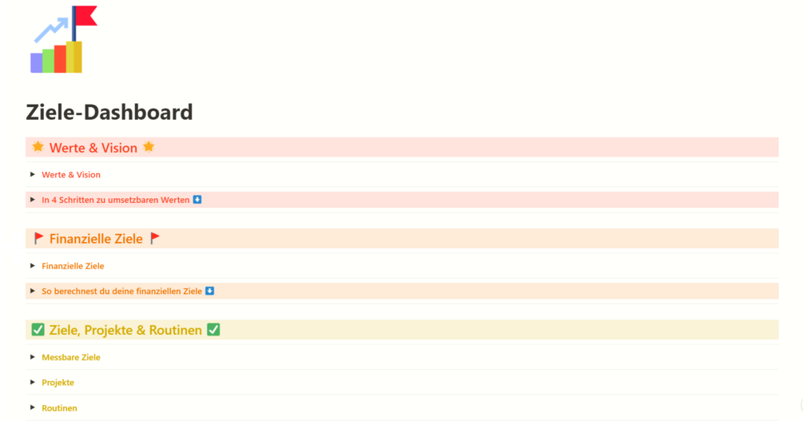Unfold the Projekte toggle arrow

(33, 382)
